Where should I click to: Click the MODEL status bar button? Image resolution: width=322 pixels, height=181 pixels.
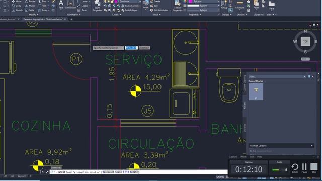pyautogui.click(x=220, y=177)
